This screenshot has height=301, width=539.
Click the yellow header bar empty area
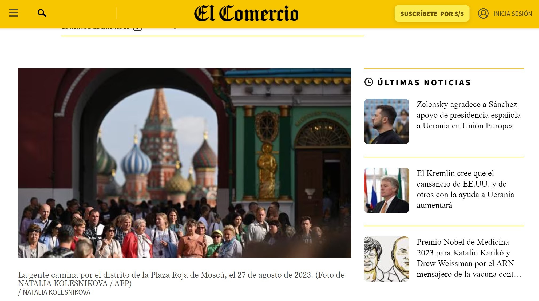[155, 14]
